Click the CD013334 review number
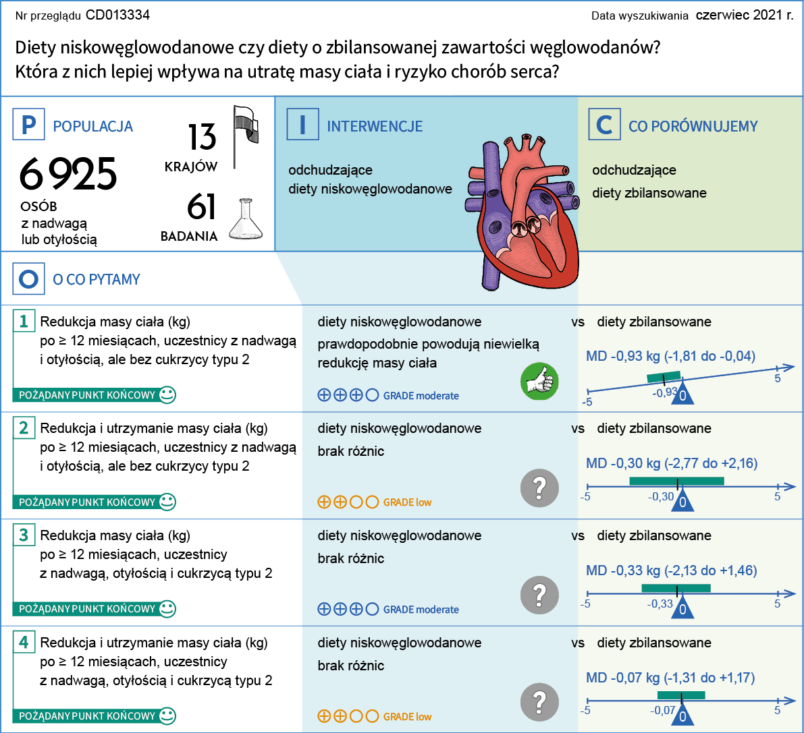Image resolution: width=804 pixels, height=733 pixels. coord(118,15)
